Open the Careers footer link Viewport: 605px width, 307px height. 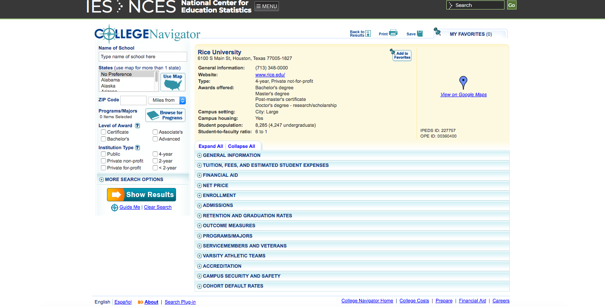tap(501, 301)
